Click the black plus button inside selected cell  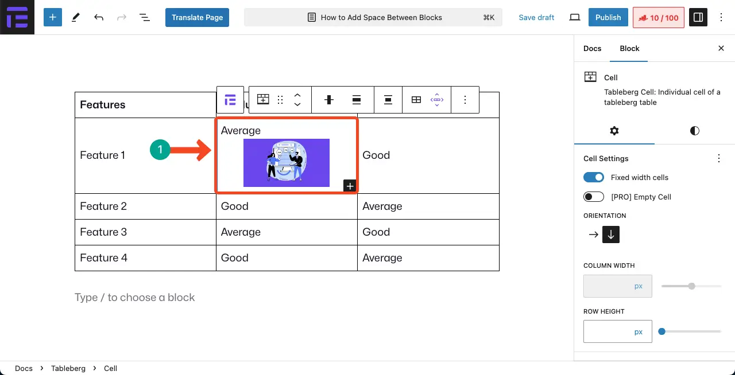[350, 186]
